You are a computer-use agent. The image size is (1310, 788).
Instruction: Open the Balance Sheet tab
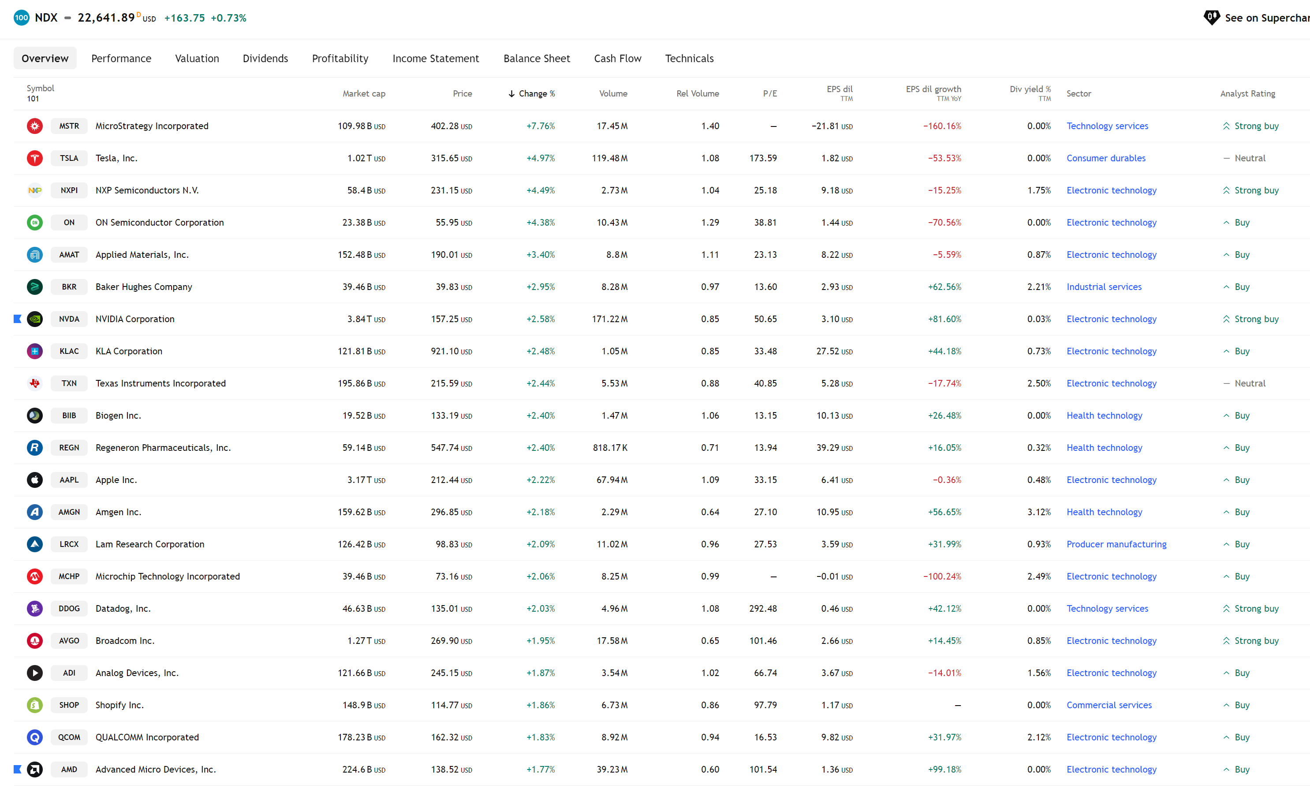[537, 59]
